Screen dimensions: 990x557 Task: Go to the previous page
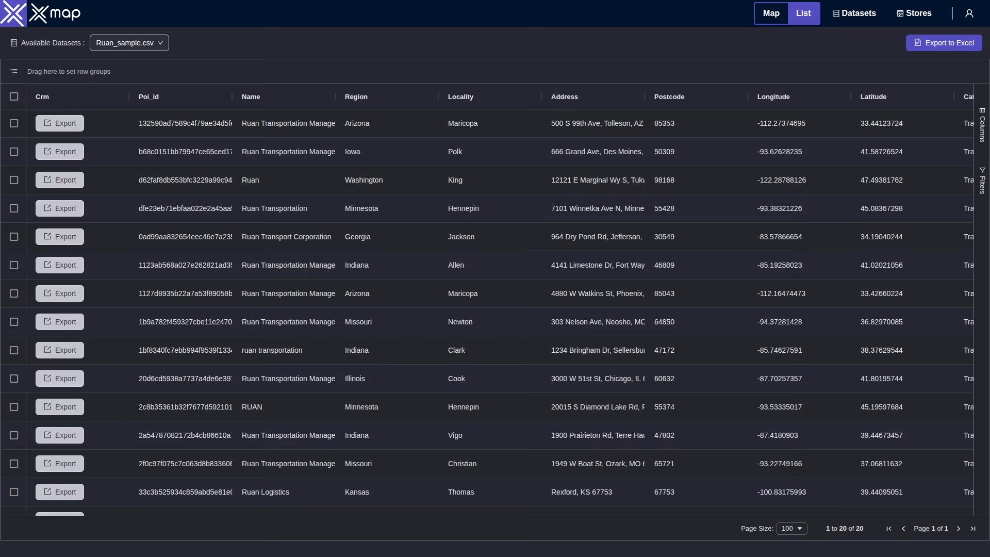tap(903, 529)
